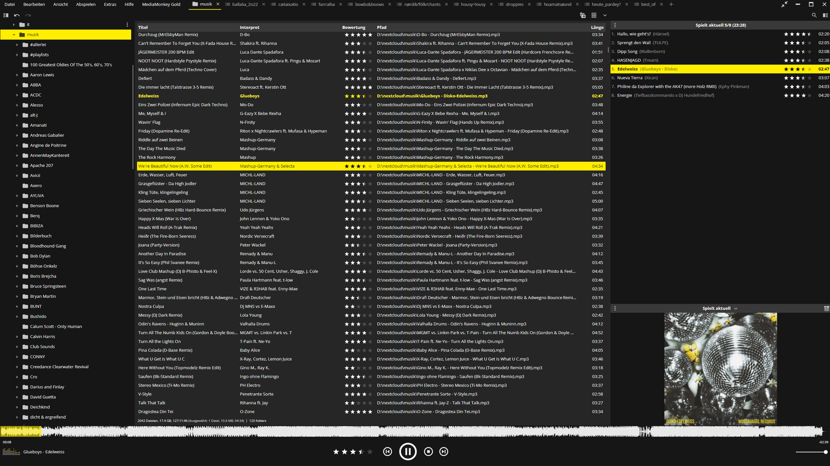Open the media tree three-dot options menu
Screen dimensions: 830x466
pos(127,25)
